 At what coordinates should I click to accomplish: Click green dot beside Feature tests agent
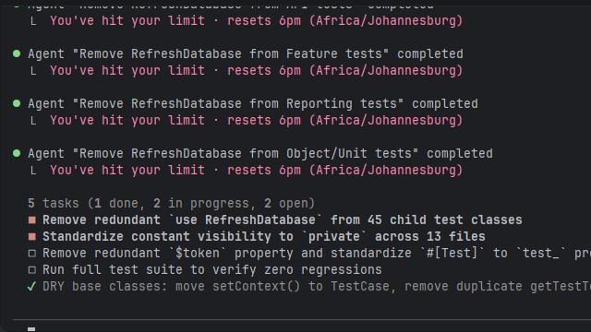click(x=17, y=53)
